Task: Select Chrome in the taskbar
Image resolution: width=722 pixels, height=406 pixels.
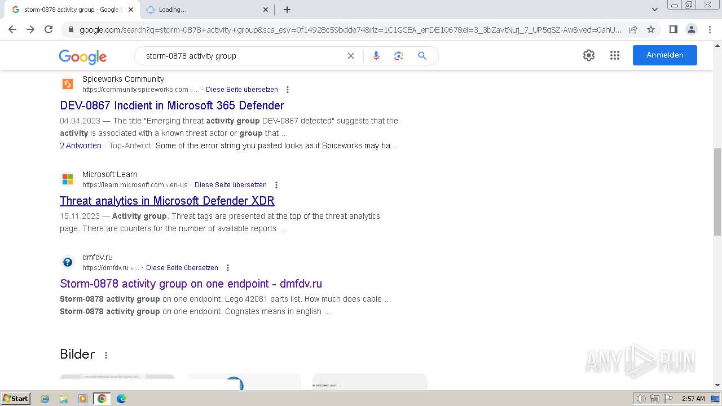Action: point(102,399)
